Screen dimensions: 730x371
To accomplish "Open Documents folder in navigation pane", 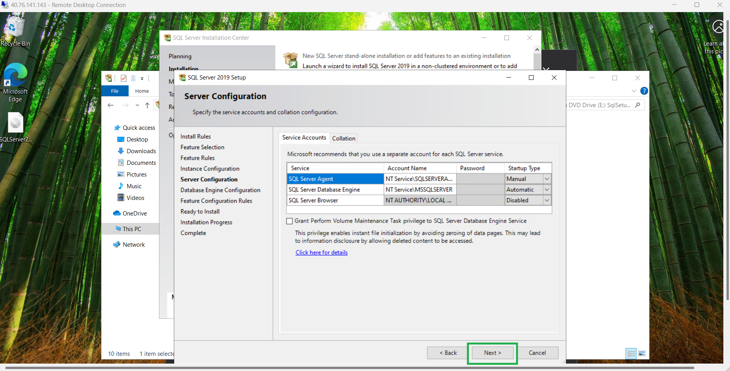I will pos(136,163).
